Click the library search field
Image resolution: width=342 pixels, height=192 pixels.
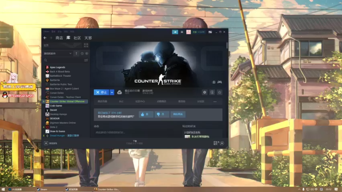[x=63, y=60]
